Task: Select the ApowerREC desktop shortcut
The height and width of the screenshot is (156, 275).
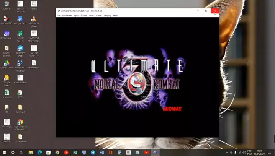Action: click(7, 20)
